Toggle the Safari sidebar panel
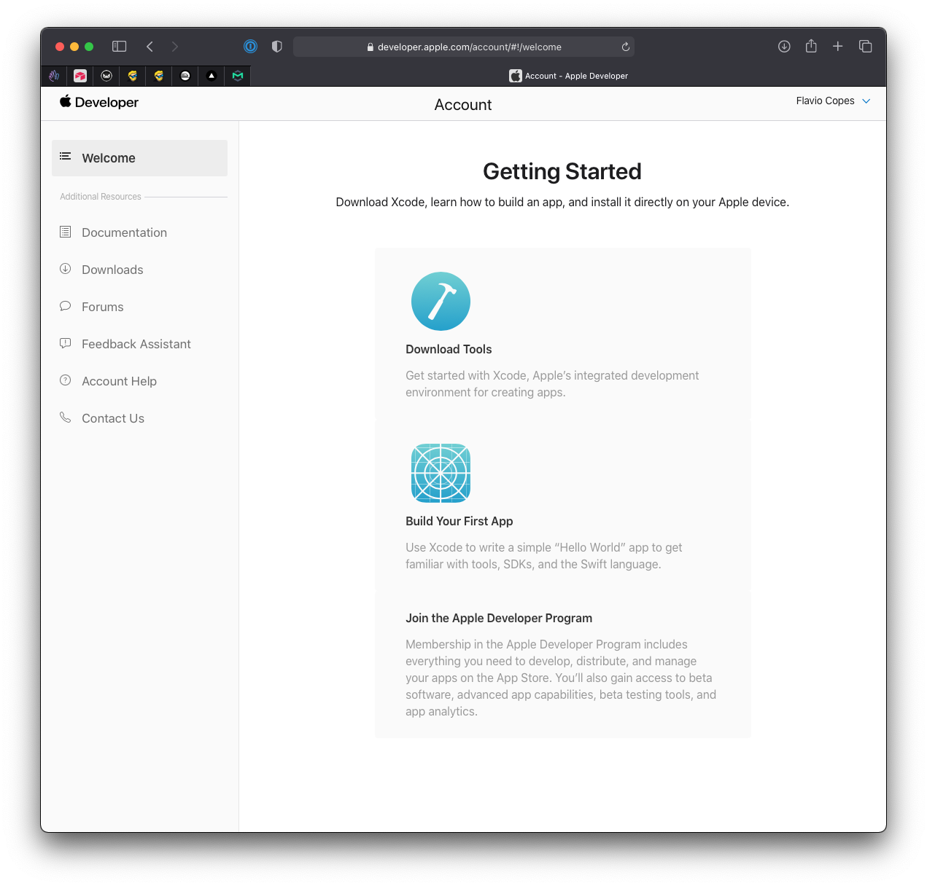This screenshot has height=886, width=927. coord(120,47)
